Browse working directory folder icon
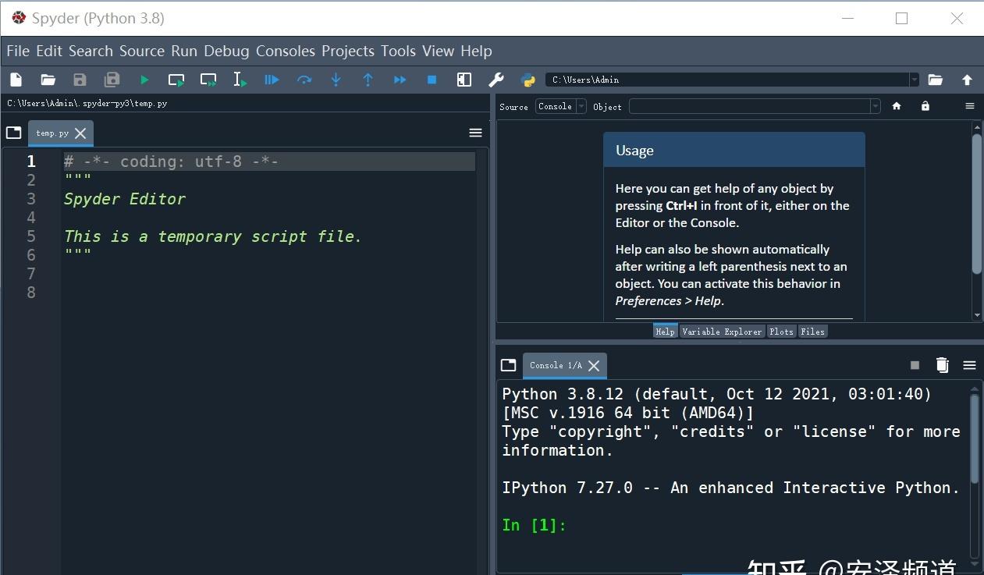 point(935,80)
